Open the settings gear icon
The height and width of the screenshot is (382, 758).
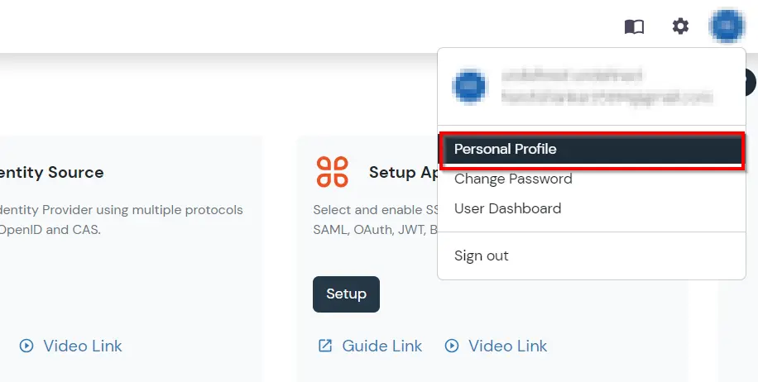coord(680,26)
